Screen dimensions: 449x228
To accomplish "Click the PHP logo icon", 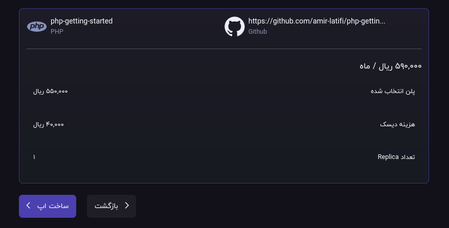I will click(x=37, y=26).
